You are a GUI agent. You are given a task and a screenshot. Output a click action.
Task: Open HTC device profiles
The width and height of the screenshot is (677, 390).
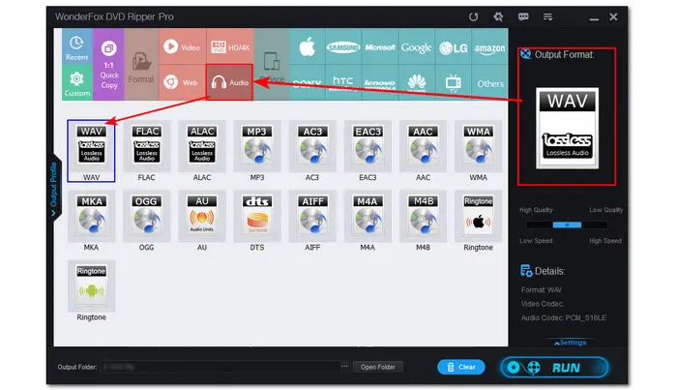tap(343, 82)
